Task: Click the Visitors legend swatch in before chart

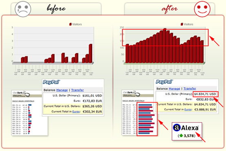Action: [70, 24]
